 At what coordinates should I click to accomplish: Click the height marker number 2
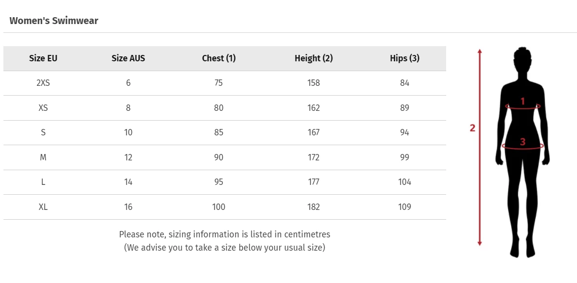click(x=472, y=128)
